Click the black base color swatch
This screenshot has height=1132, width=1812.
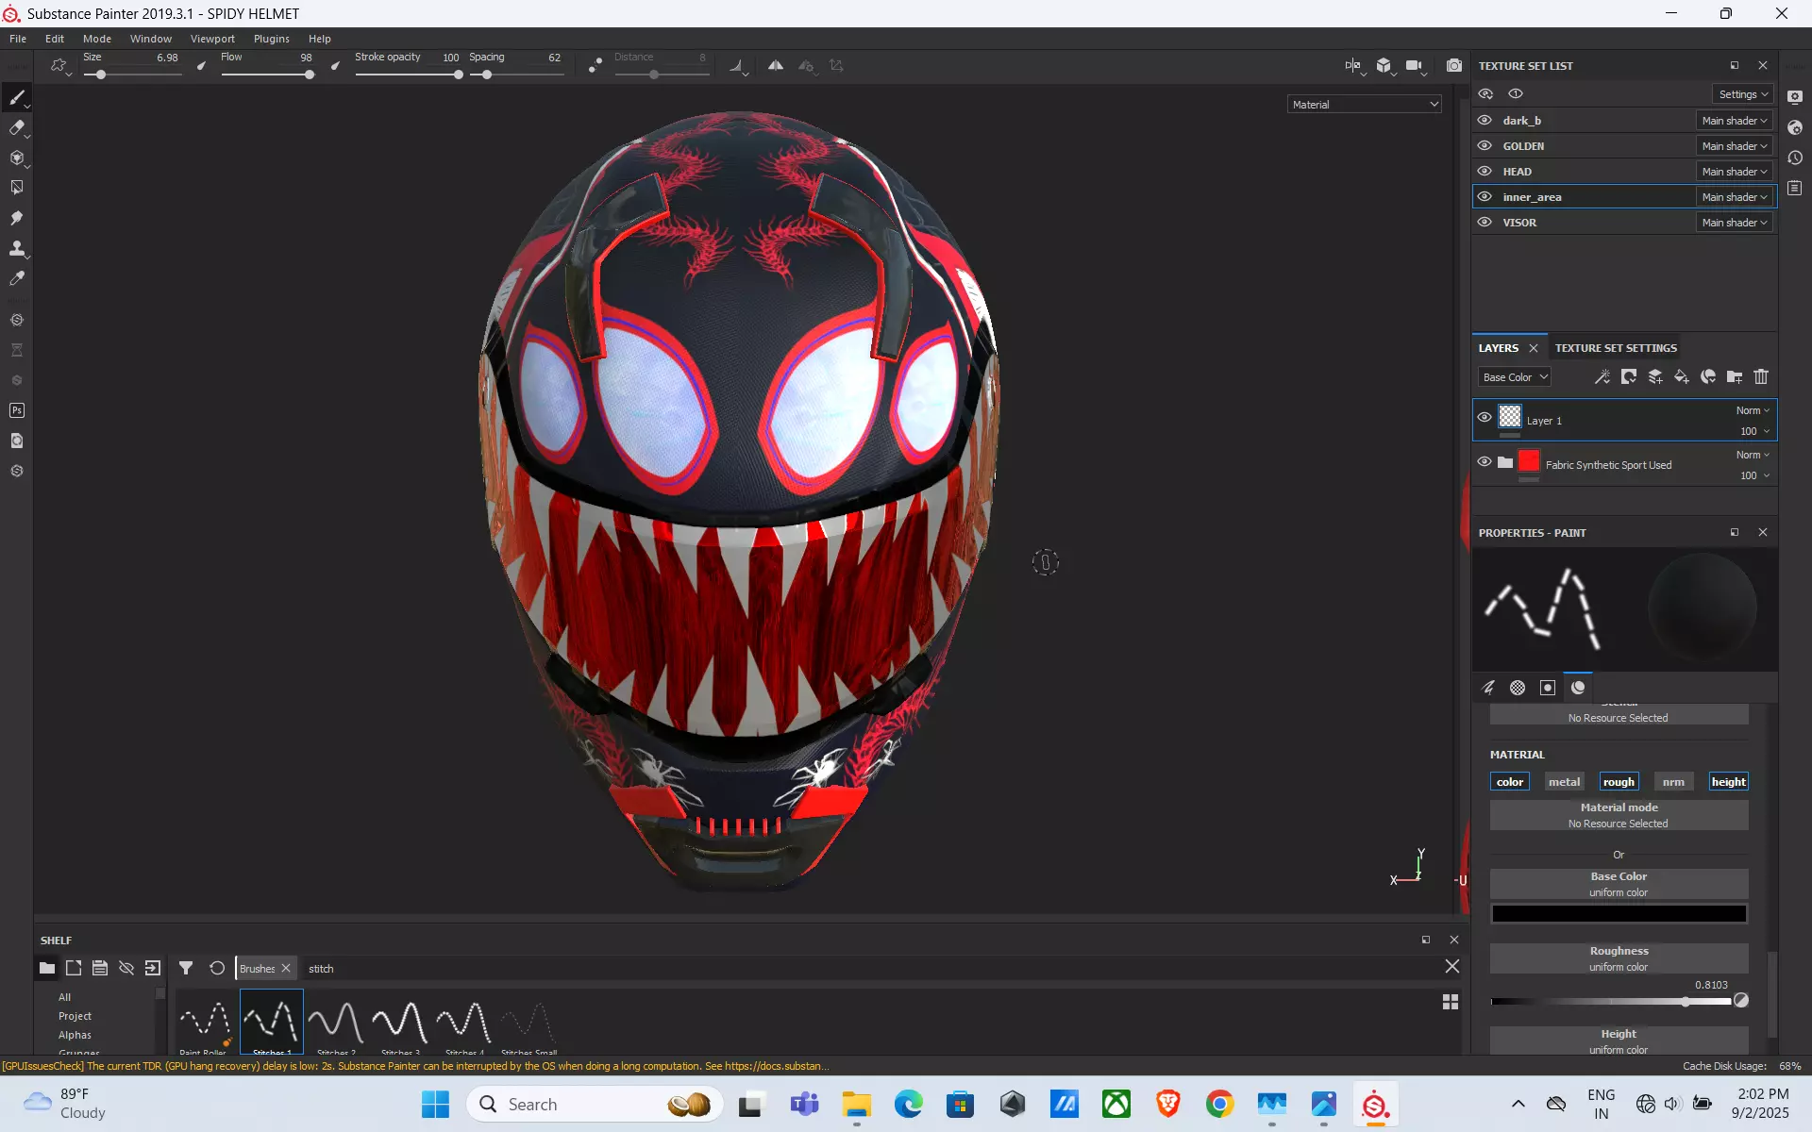[1619, 913]
